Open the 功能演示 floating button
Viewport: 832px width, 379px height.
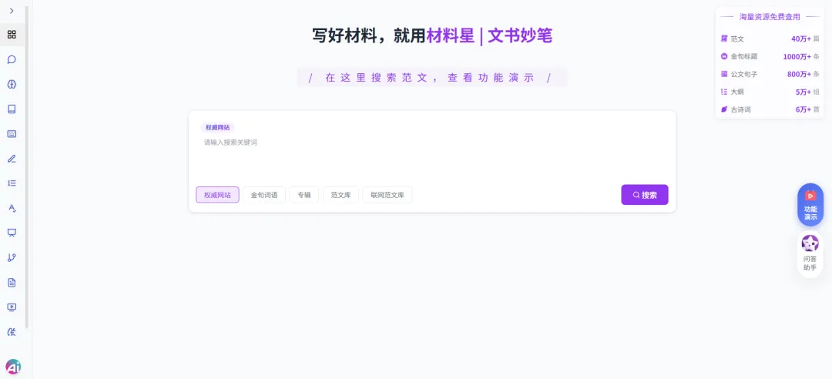(810, 205)
